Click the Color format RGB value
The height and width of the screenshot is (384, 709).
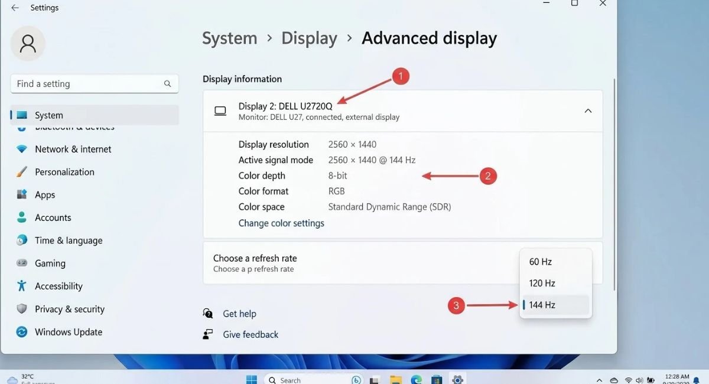pyautogui.click(x=336, y=191)
